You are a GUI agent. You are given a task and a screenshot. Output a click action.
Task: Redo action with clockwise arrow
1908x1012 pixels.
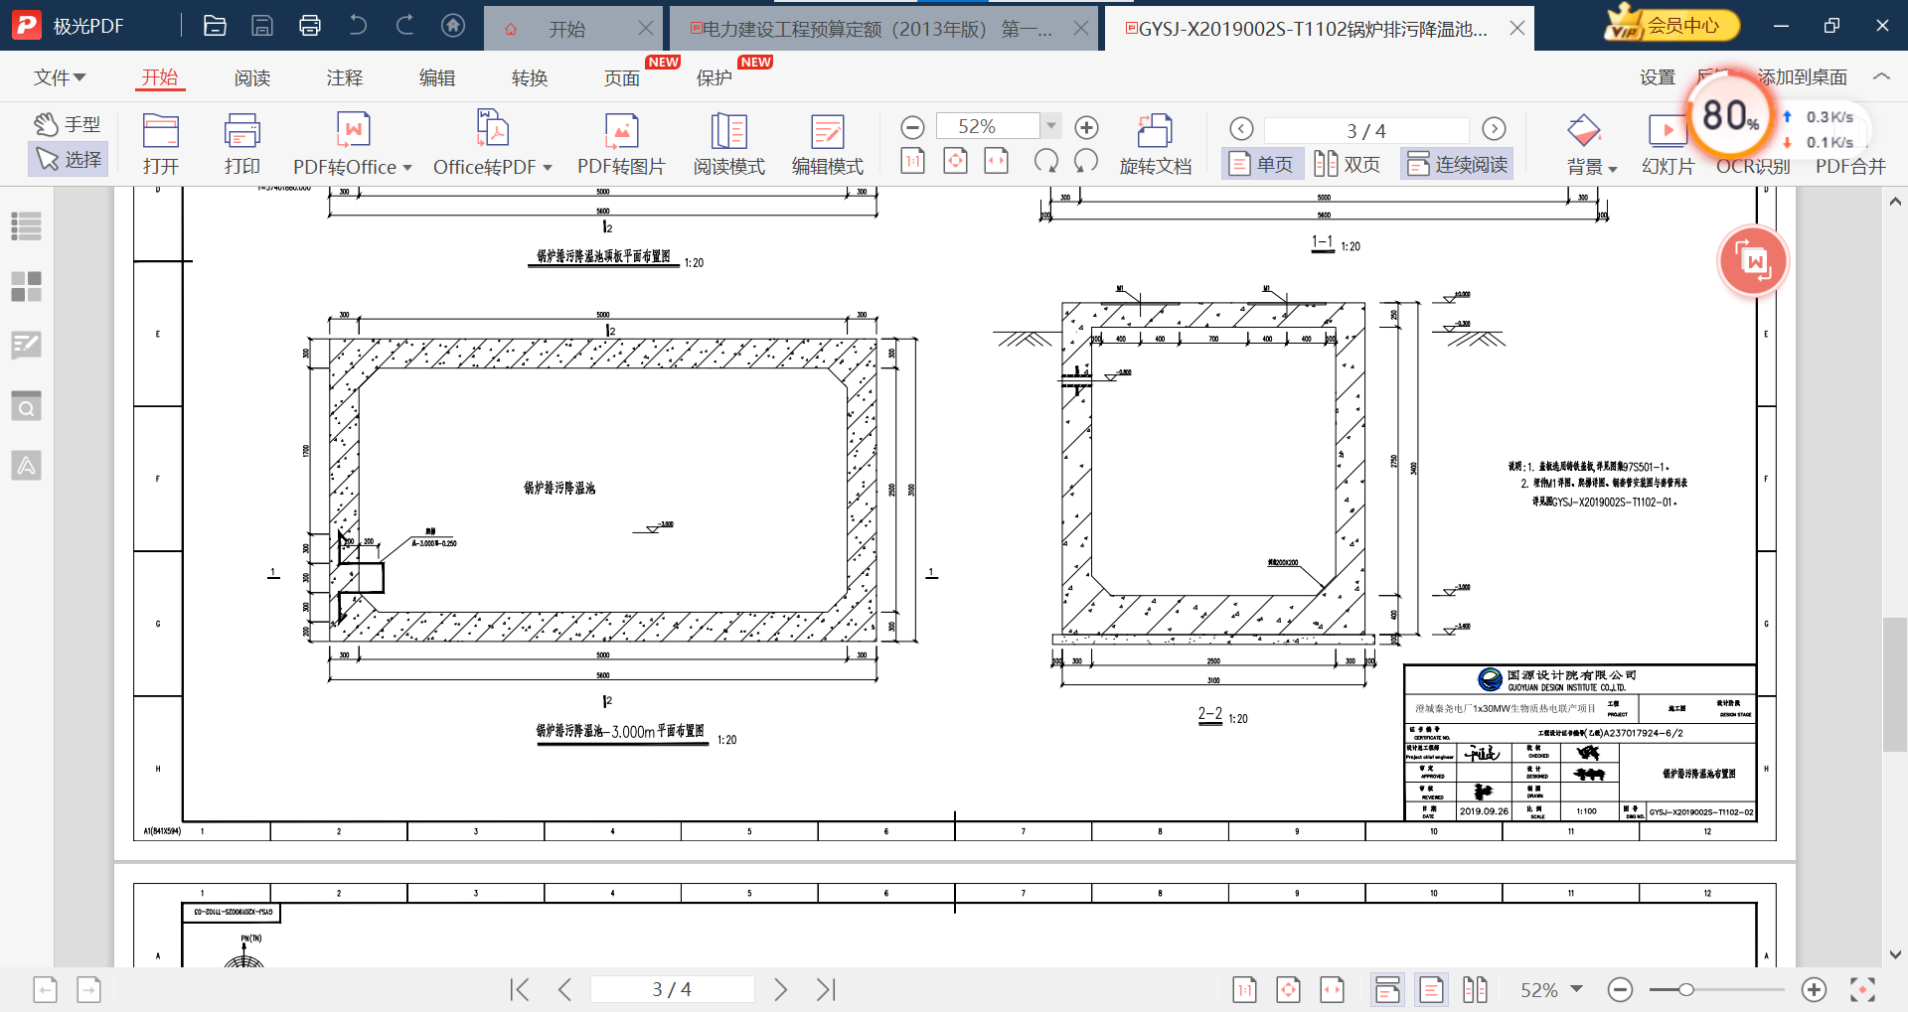coord(405,26)
